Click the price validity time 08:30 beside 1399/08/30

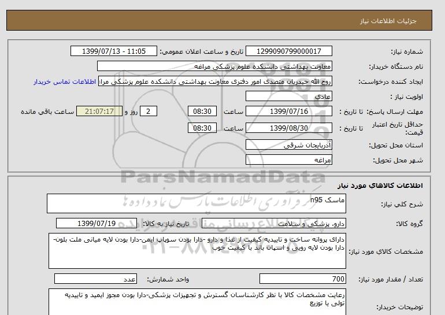(x=202, y=128)
